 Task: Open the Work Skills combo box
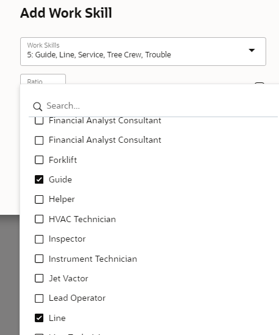143,51
